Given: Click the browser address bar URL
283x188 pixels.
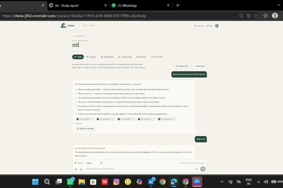Looking at the screenshot, I should pos(74,16).
